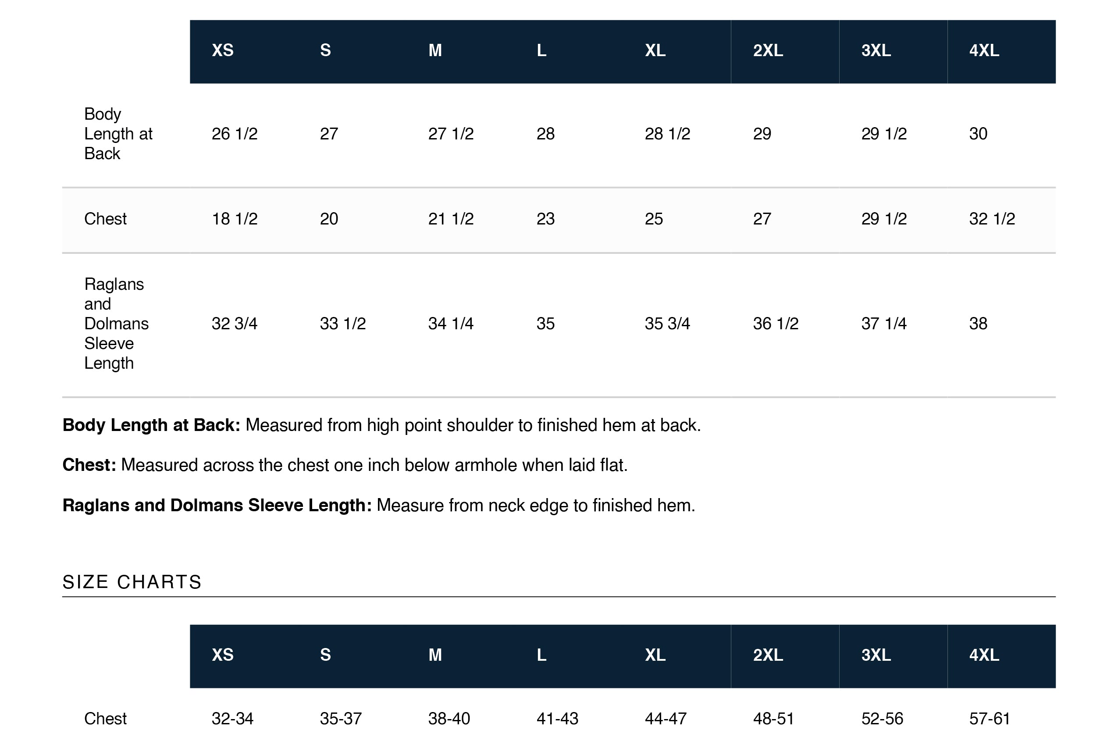Select the XS column header in top table
The width and height of the screenshot is (1118, 748).
click(222, 50)
